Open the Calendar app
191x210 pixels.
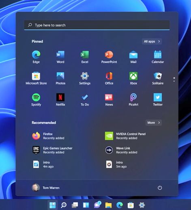158,57
